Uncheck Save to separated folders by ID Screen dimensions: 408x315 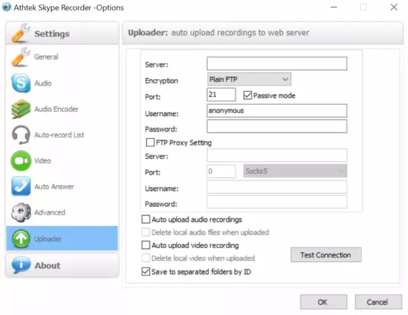[146, 271]
